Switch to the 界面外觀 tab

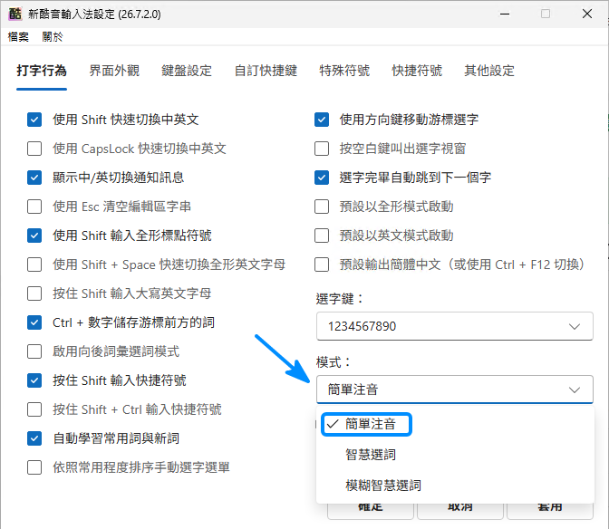point(114,71)
